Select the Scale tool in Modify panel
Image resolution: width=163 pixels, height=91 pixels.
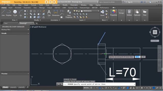tap(35, 17)
